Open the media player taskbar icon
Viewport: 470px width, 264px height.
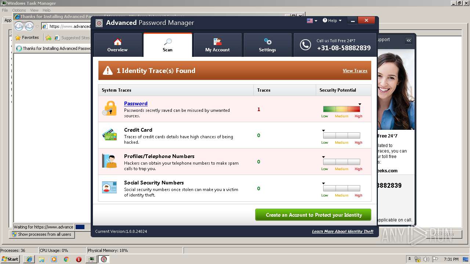[x=54, y=259]
